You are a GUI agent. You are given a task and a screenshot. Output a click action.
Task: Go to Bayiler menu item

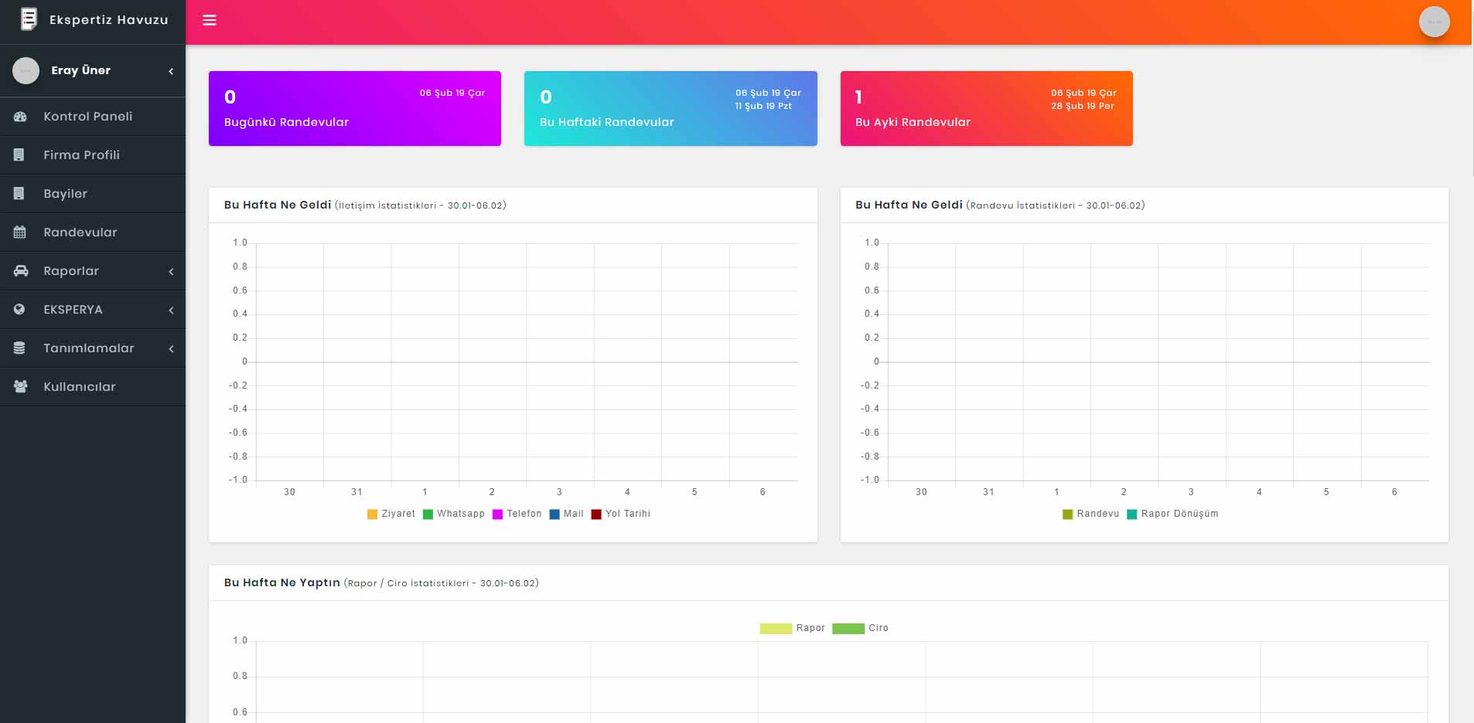tap(93, 194)
